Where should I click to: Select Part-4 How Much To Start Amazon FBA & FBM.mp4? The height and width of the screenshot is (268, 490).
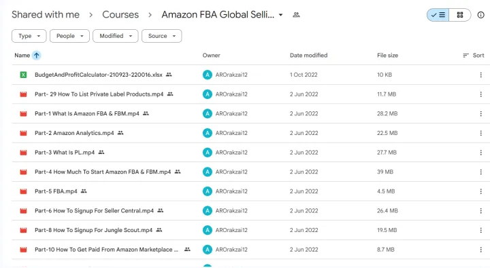(x=103, y=172)
